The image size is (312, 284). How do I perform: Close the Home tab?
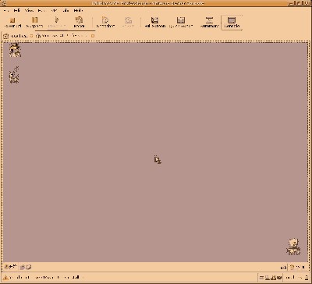click(x=31, y=36)
